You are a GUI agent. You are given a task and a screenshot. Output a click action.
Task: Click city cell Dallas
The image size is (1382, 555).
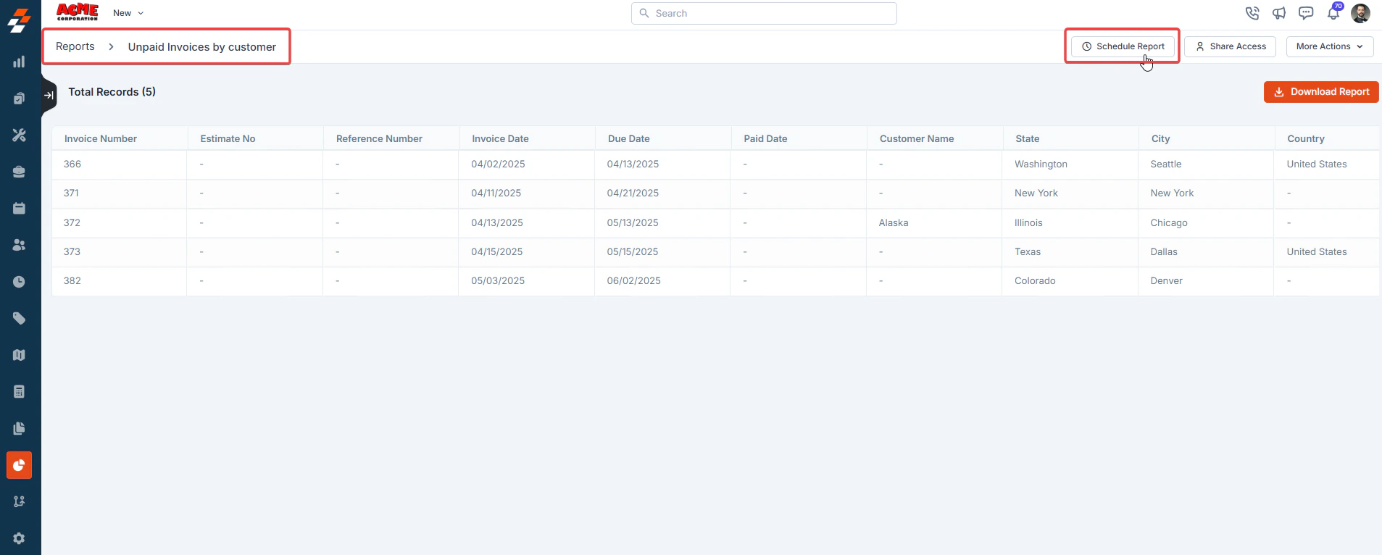click(x=1164, y=252)
